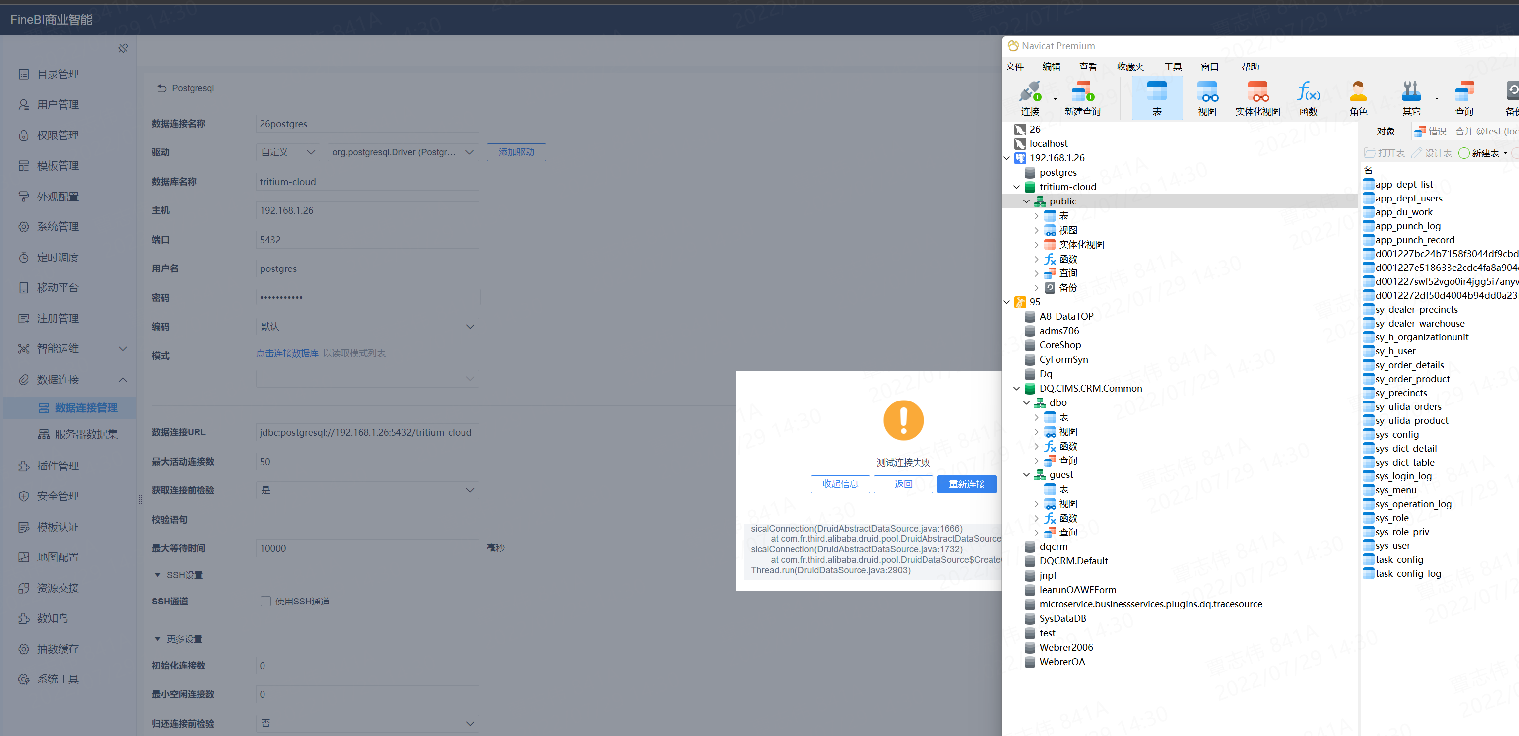Viewport: 1519px width, 736px height.
Task: Click the 数据连接URL input field
Action: coord(367,432)
